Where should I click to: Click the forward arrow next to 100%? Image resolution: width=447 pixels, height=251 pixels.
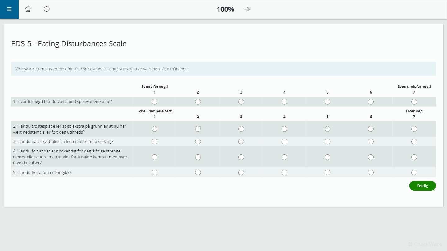[247, 9]
